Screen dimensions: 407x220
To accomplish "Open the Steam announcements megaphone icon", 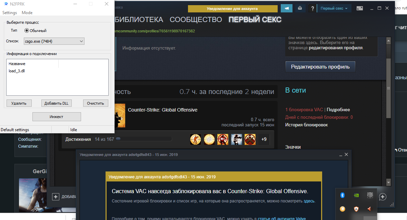I will [x=287, y=8].
